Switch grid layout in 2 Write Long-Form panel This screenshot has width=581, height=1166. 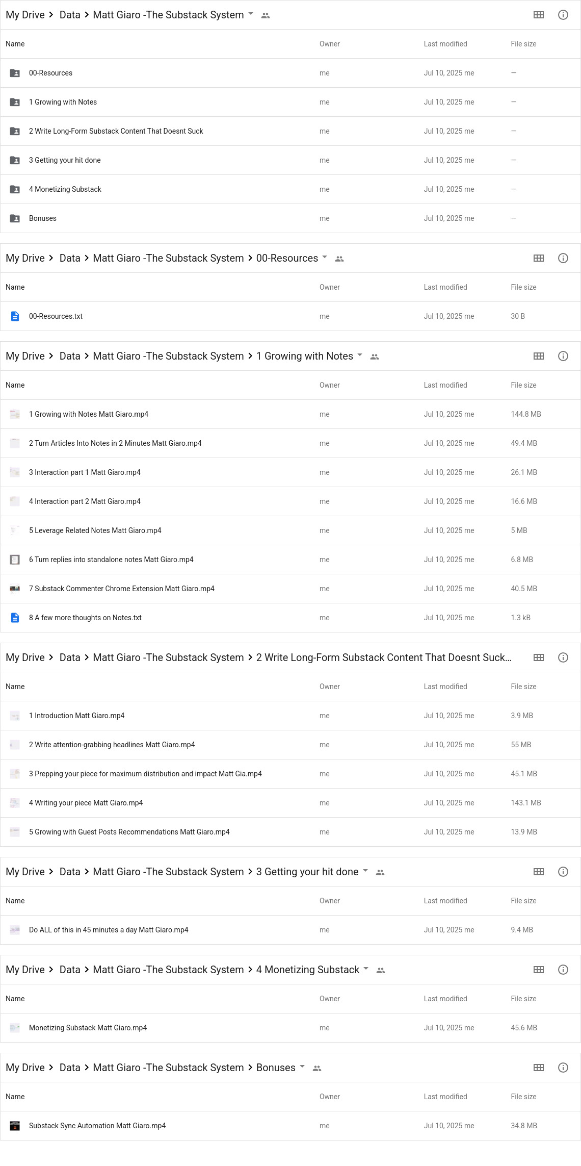point(539,657)
